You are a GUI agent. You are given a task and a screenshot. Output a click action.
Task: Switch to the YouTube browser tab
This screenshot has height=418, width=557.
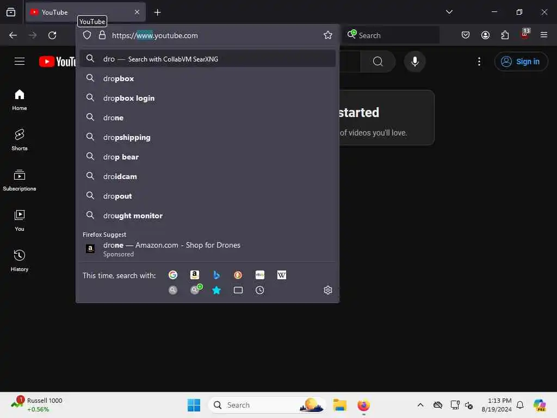[x=85, y=12]
